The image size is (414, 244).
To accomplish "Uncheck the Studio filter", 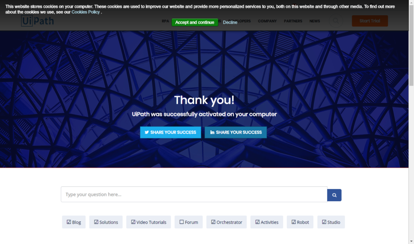I will (331, 222).
